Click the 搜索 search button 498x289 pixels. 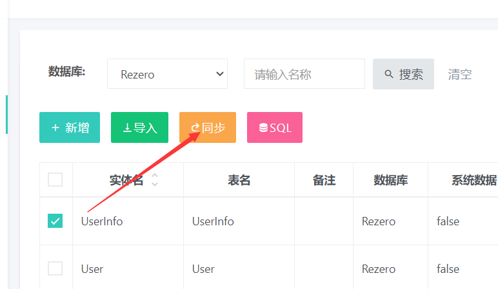click(403, 74)
